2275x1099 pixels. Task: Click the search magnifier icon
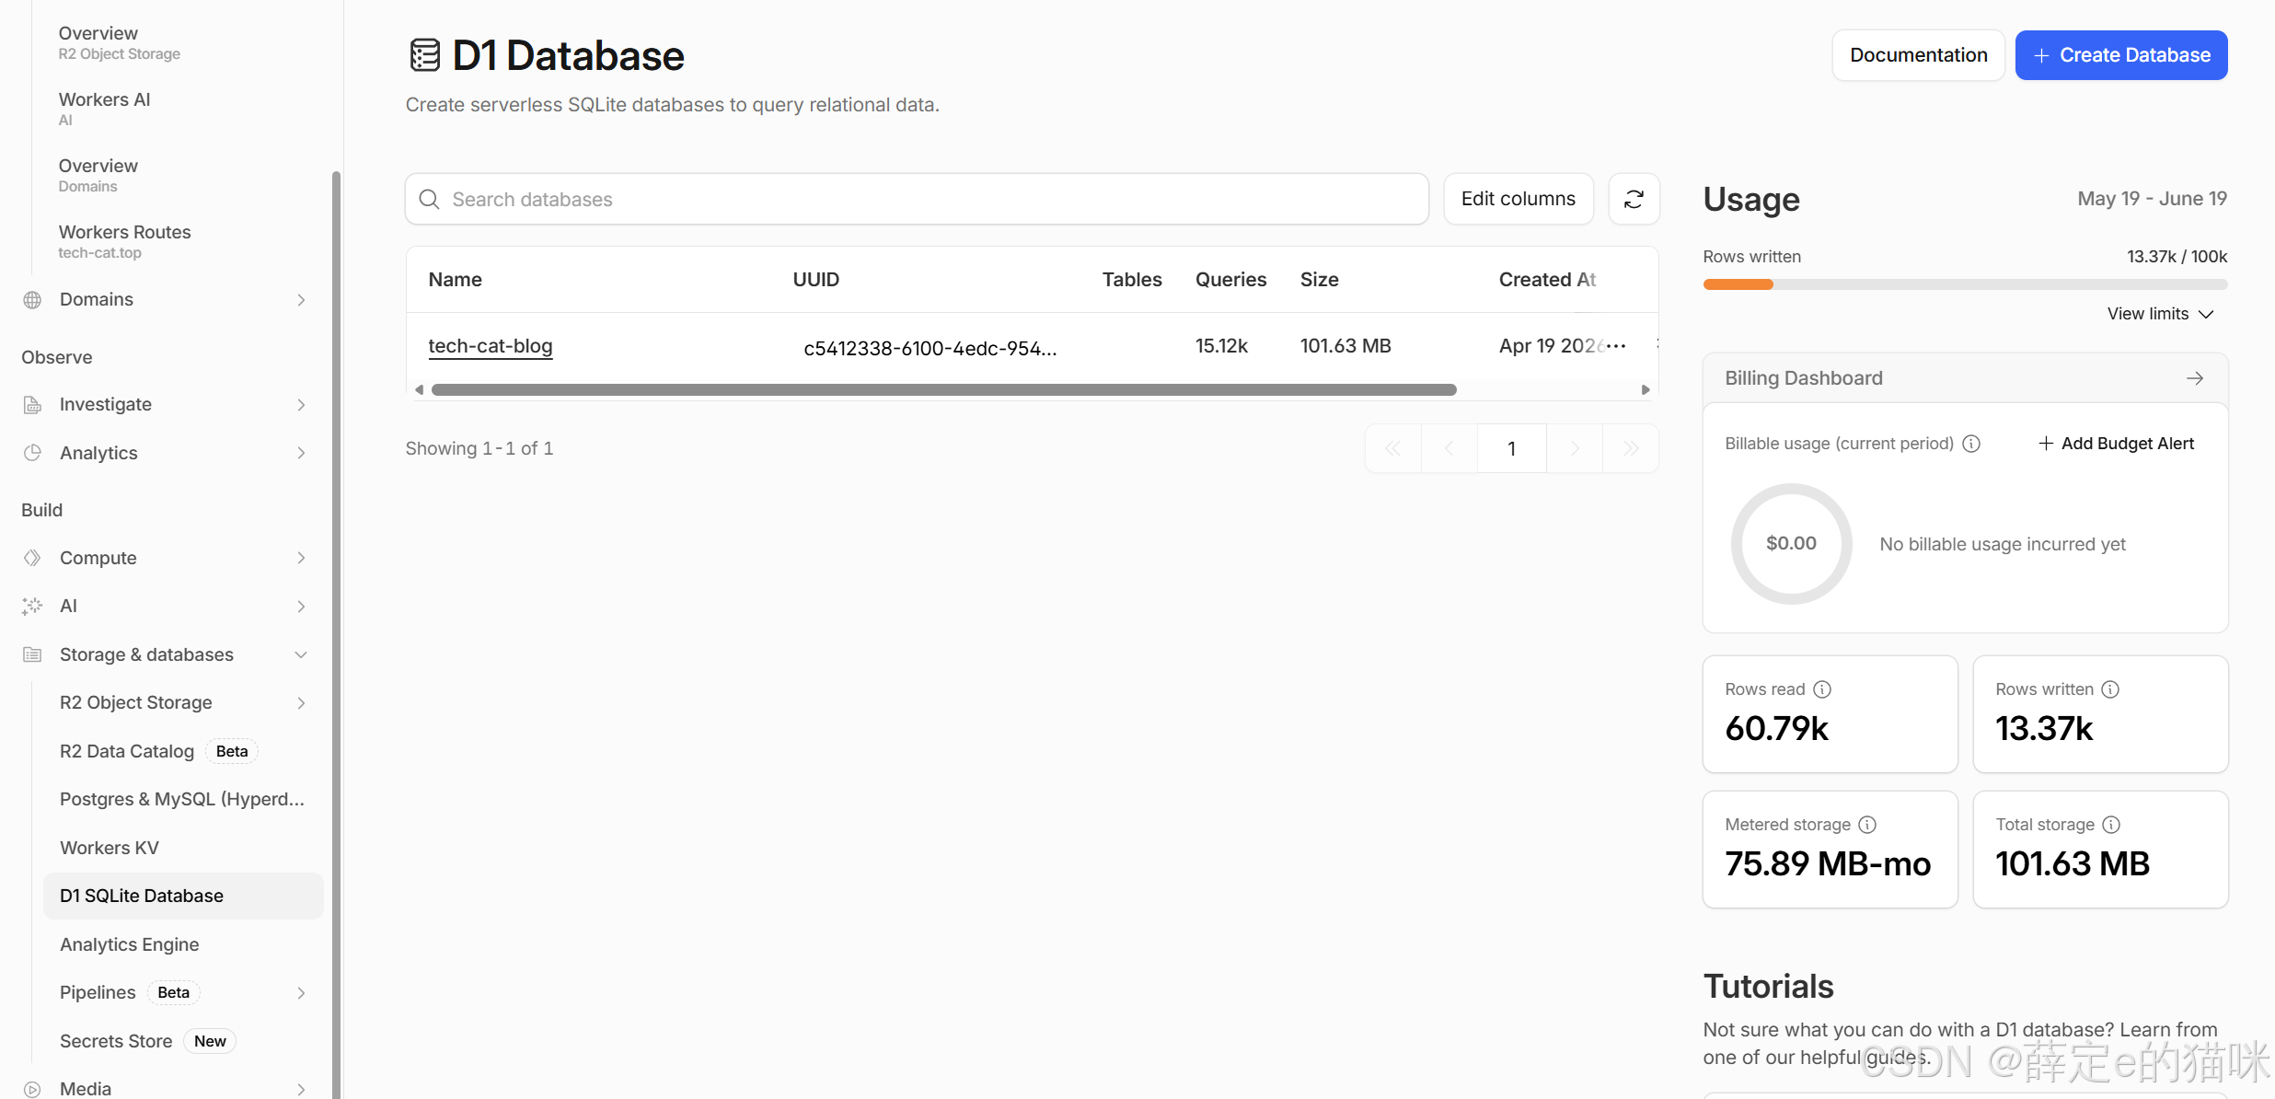click(429, 199)
